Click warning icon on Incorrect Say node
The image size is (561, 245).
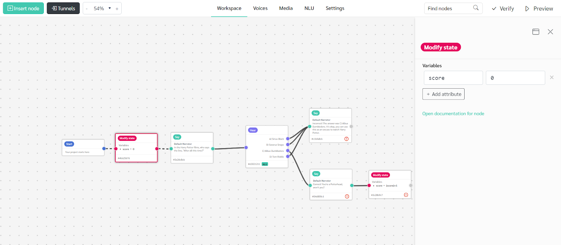tap(346, 139)
